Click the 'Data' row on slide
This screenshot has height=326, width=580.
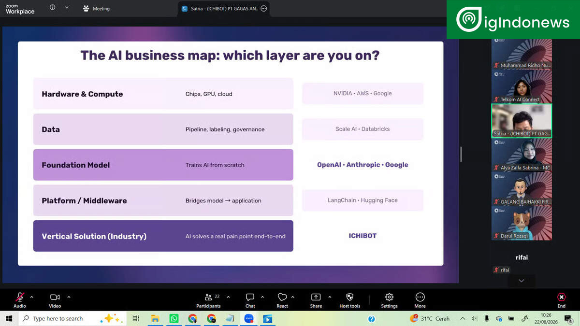(163, 129)
